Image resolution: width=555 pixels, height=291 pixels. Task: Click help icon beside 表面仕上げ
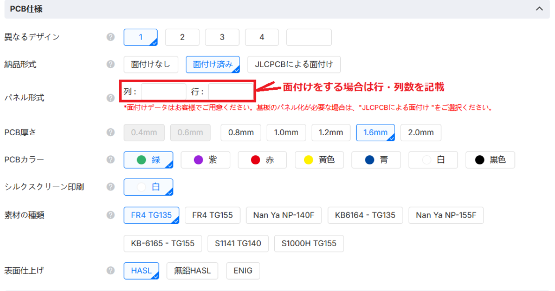(111, 270)
